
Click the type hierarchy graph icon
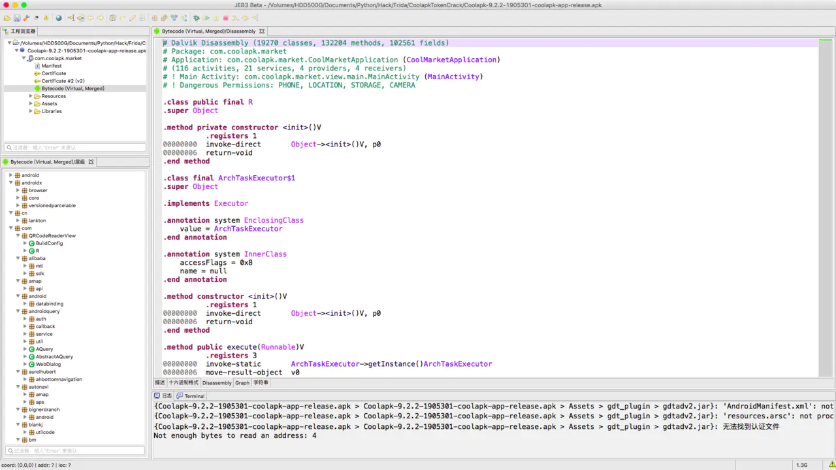(x=174, y=18)
